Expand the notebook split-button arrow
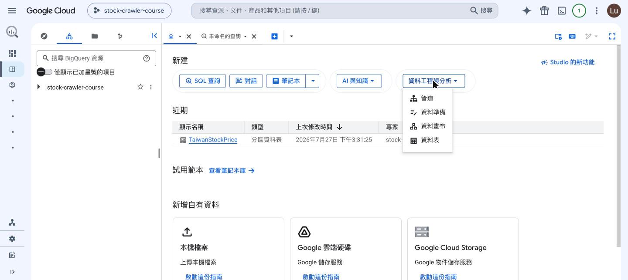This screenshot has width=628, height=280. (x=313, y=81)
